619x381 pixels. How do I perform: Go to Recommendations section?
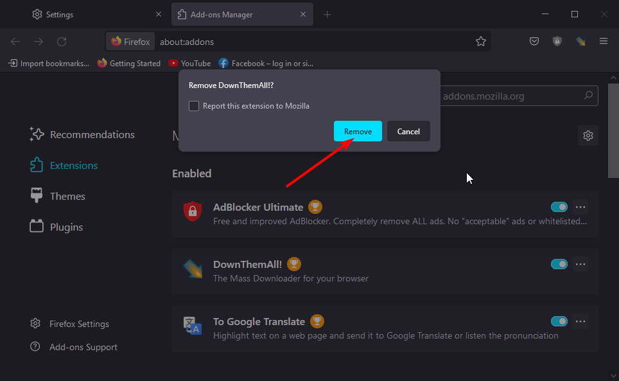point(82,135)
